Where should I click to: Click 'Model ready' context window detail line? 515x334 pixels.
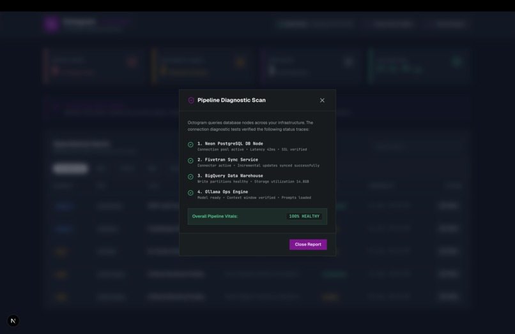tap(254, 198)
